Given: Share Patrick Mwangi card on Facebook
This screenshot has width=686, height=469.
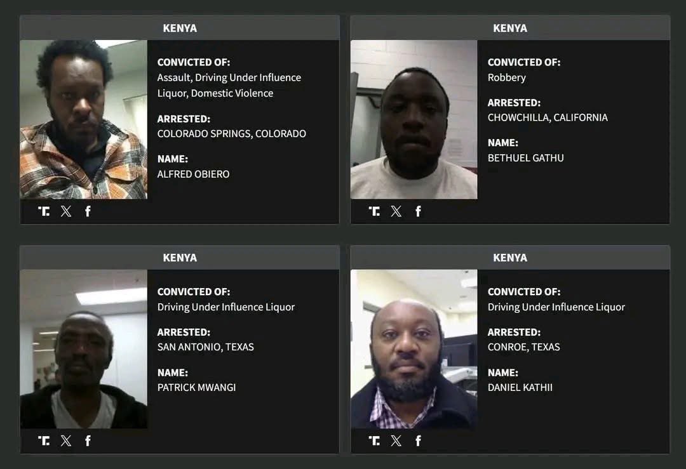Looking at the screenshot, I should coord(88,440).
